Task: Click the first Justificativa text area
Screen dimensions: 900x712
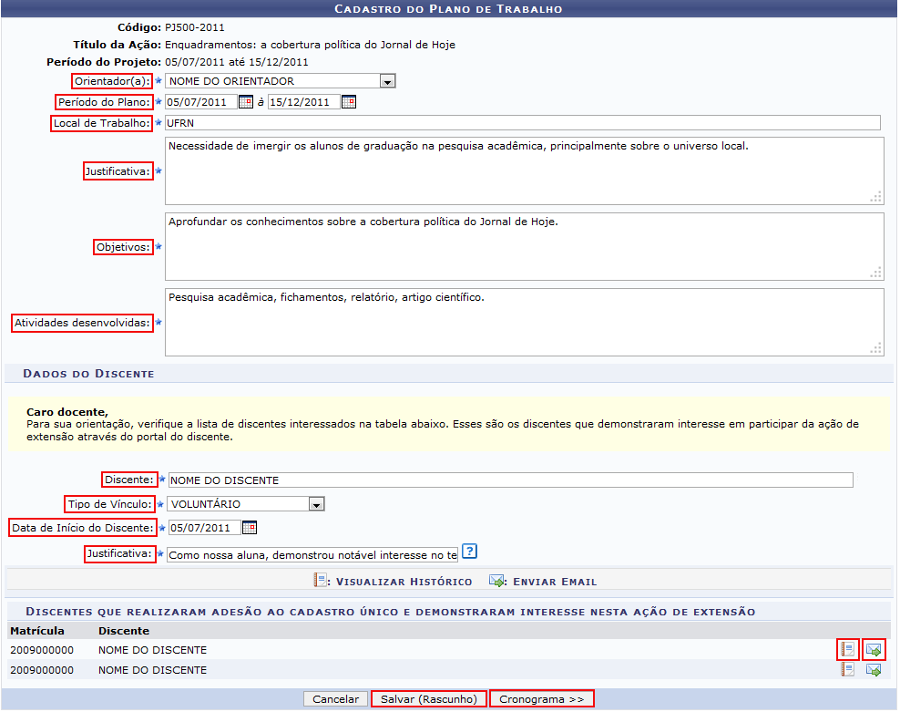Action: pyautogui.click(x=522, y=170)
